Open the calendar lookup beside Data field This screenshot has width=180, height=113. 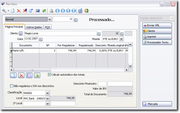pos(41,40)
